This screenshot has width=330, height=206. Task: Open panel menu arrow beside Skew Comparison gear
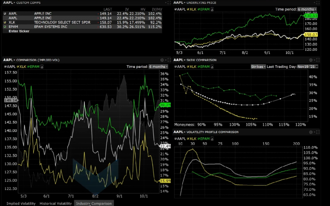[x=314, y=60]
